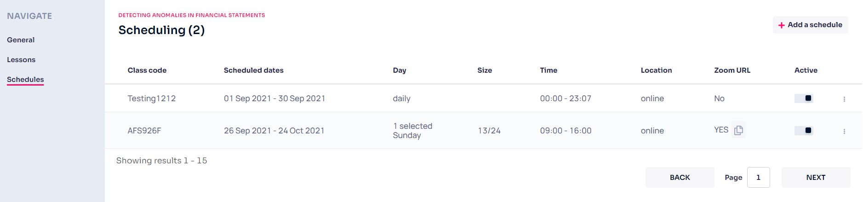Click the Page number input field
This screenshot has height=202, width=863.
tap(758, 177)
